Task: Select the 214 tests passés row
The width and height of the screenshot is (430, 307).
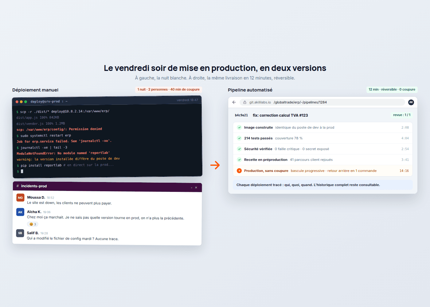Action: [x=323, y=138]
